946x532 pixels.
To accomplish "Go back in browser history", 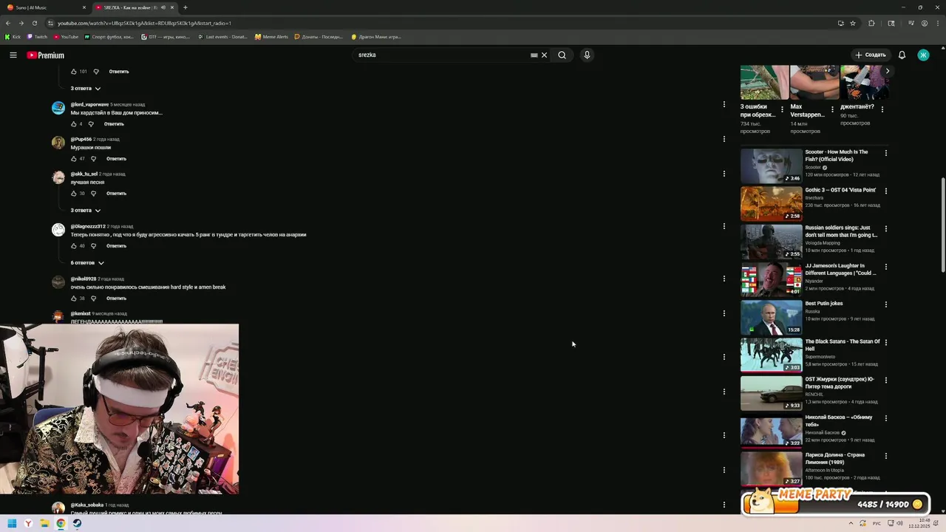I will [x=8, y=23].
